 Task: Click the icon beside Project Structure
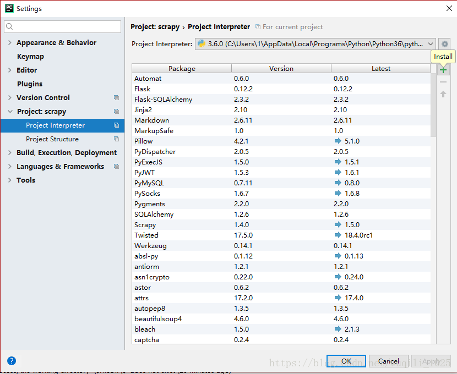point(116,139)
